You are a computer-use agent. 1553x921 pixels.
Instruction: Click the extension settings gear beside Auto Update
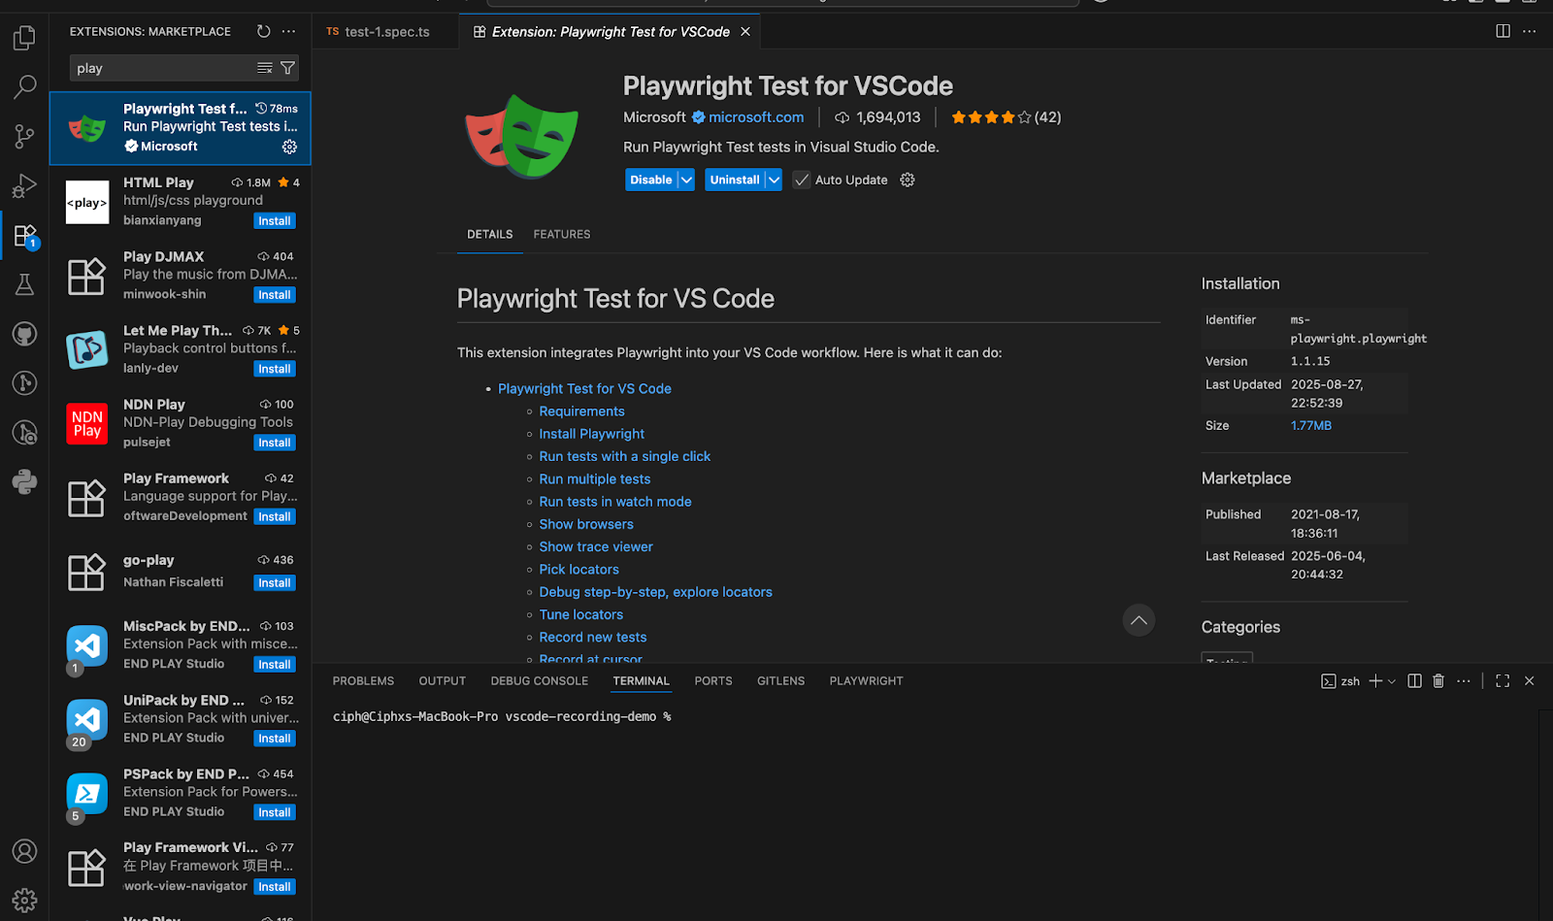908,180
